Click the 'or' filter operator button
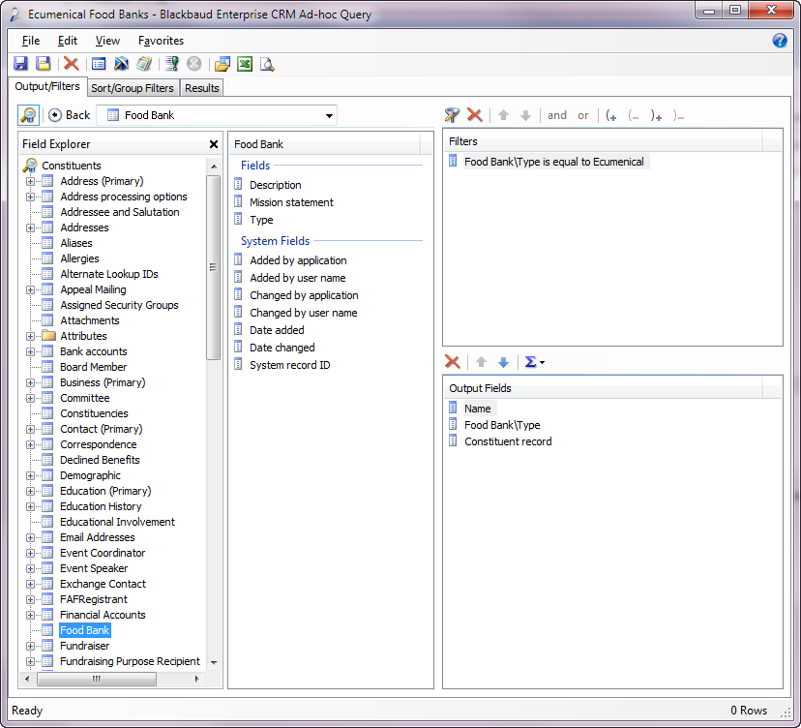The image size is (801, 728). (583, 115)
